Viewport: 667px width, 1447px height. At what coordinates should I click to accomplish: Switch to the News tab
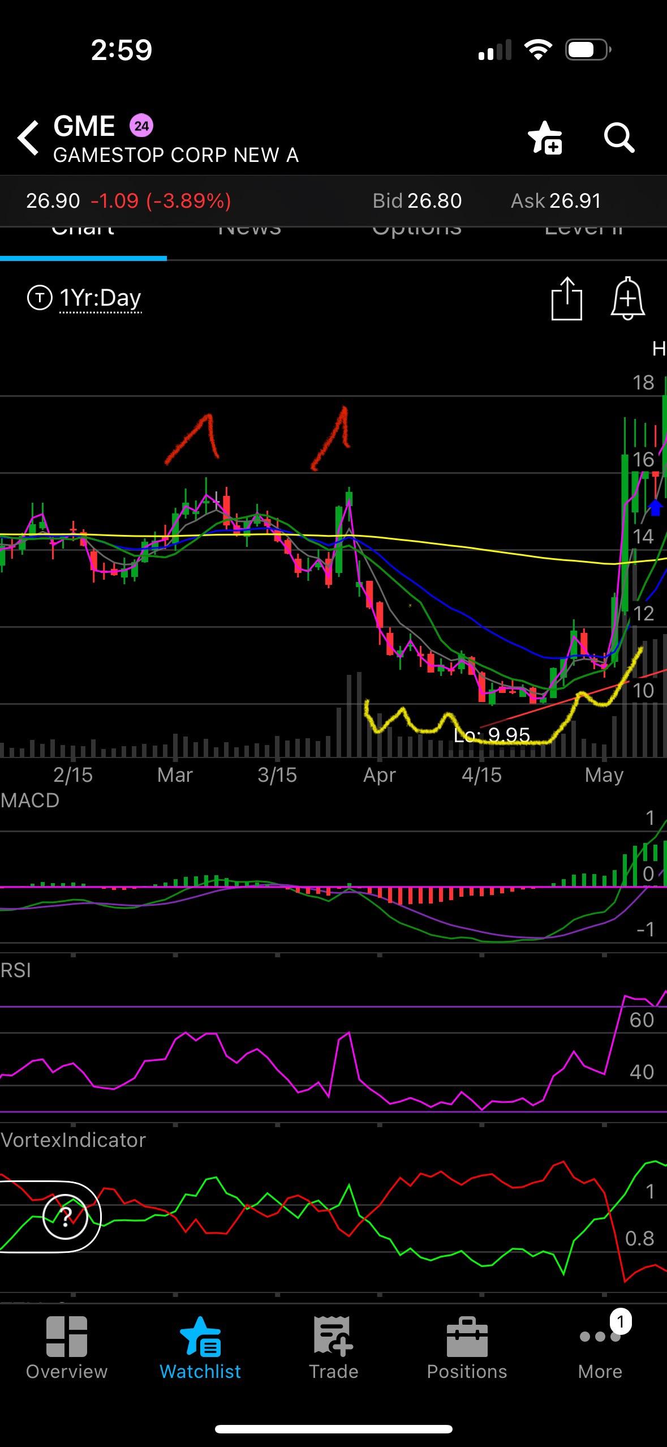point(249,233)
